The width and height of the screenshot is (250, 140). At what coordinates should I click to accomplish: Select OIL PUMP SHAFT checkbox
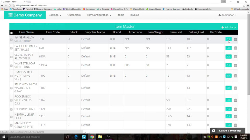(x=11, y=109)
